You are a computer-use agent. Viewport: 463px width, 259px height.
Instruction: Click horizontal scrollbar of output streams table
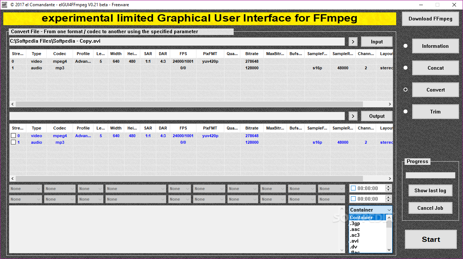201,179
